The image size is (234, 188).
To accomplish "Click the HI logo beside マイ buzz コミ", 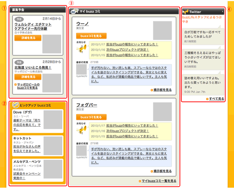I will pyautogui.click(x=74, y=11).
